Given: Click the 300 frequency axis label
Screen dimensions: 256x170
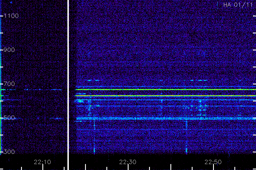Looking at the screenshot, I should click(9, 152).
